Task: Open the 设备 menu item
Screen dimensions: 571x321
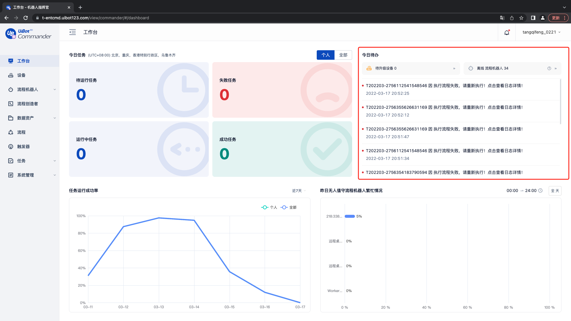Action: [30, 75]
